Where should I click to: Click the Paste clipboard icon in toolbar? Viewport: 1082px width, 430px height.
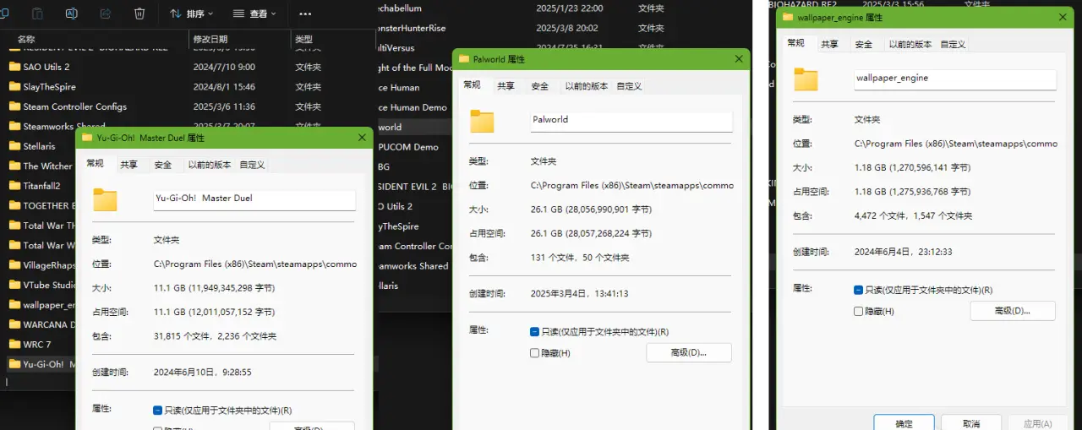click(37, 14)
